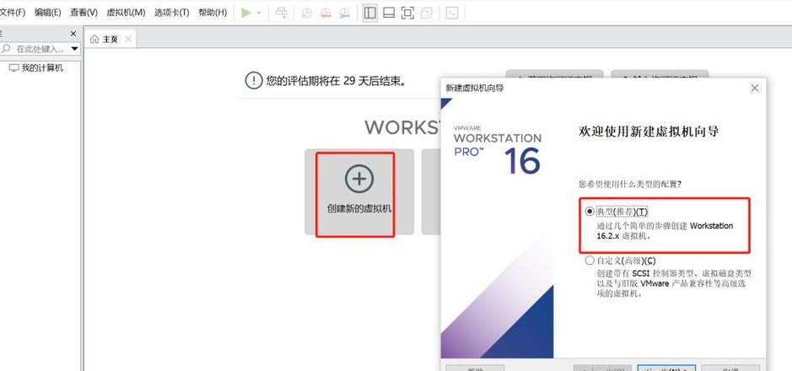Viewport: 792px width, 371px height.
Task: Open the 帮助(H) menu
Action: [213, 13]
